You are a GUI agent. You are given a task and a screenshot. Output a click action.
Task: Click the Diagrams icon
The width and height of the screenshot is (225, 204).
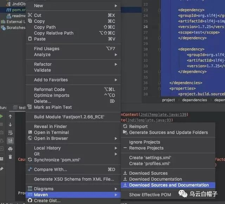(30, 188)
